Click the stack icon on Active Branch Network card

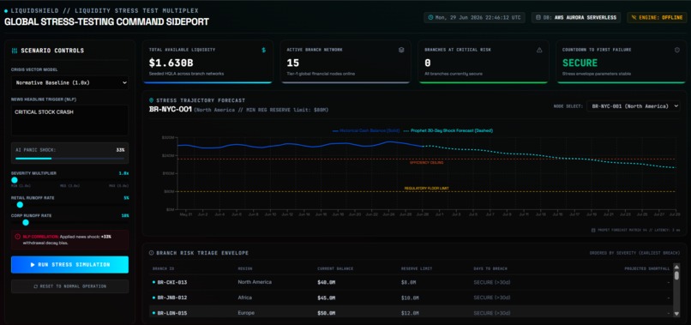401,51
